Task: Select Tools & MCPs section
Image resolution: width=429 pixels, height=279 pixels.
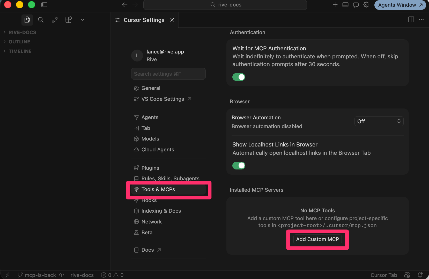Action: pos(168,189)
